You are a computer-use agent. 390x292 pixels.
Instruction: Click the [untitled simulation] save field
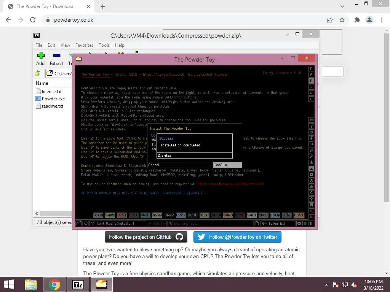(118, 224)
